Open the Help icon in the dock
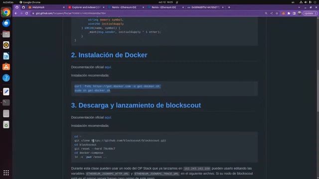 tap(6, 78)
